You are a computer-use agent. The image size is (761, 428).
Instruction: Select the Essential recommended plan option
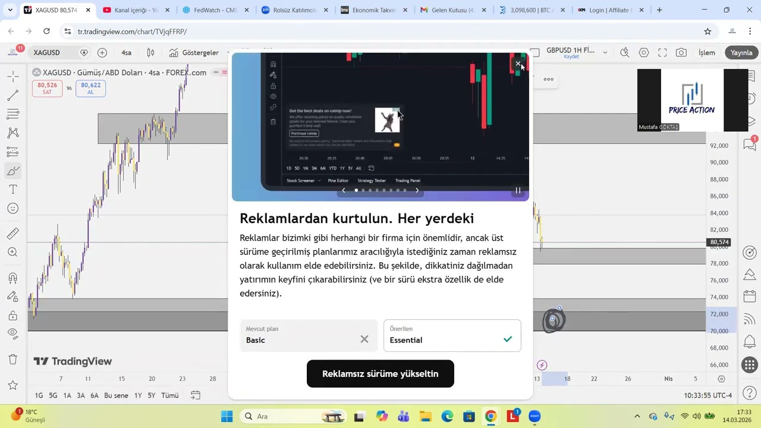coord(452,335)
